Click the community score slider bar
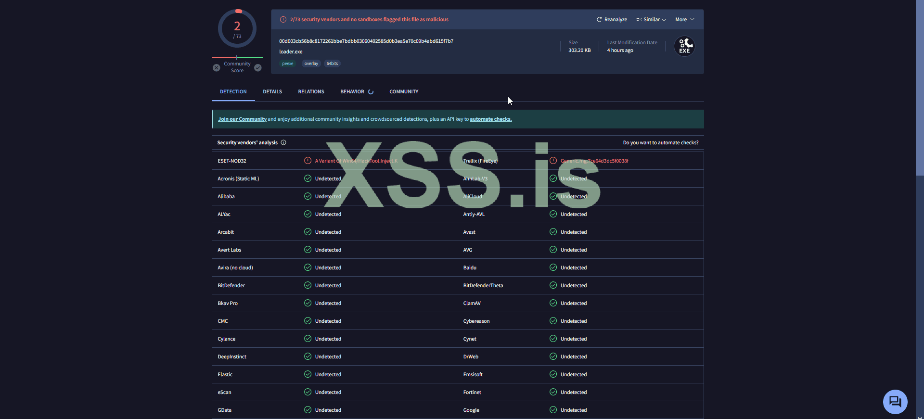 [237, 58]
